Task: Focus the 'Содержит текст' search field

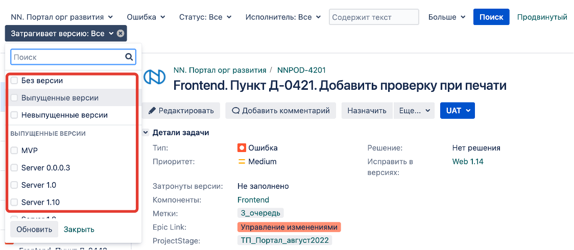Action: [x=374, y=17]
